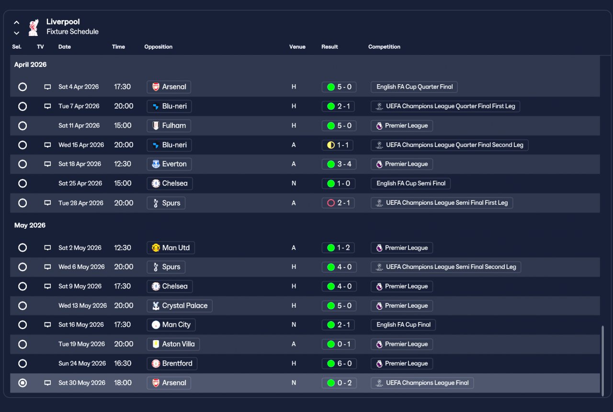Viewport: 613px width, 412px height.
Task: Open English FA Cup Final competition
Action: click(403, 325)
